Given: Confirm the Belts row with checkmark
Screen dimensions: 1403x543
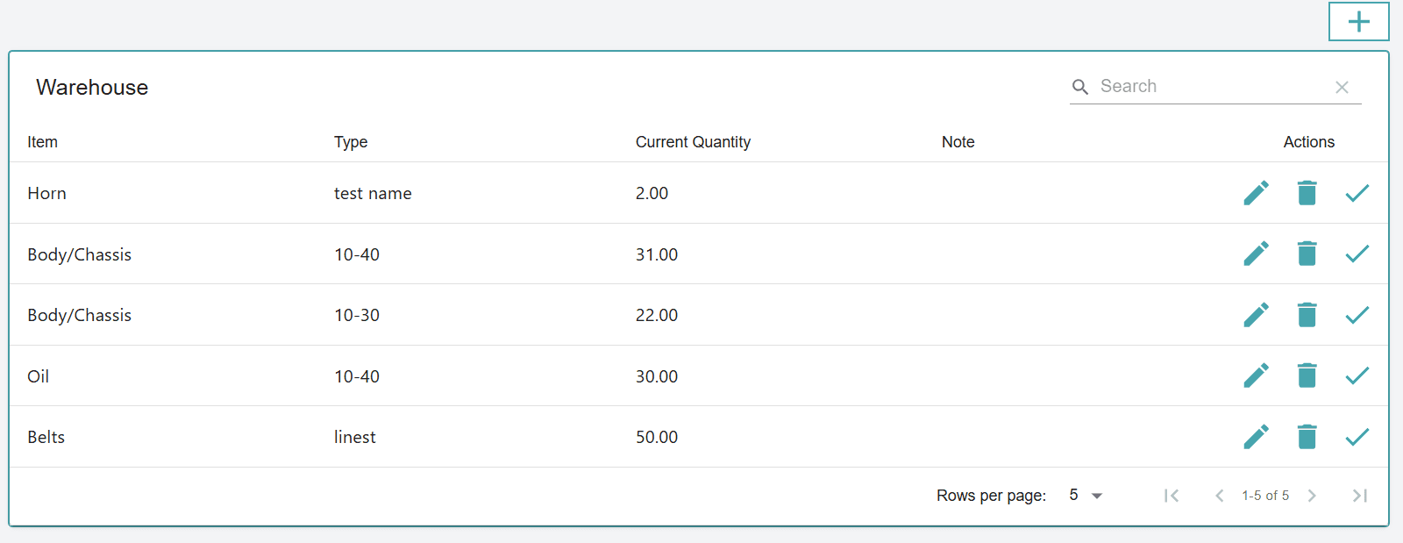Looking at the screenshot, I should pyautogui.click(x=1357, y=437).
